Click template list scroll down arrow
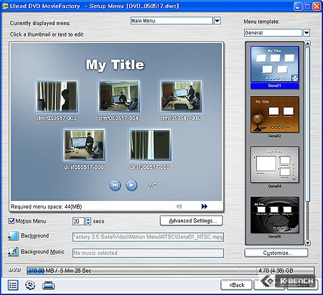The height and width of the screenshot is (295, 323). (x=308, y=243)
